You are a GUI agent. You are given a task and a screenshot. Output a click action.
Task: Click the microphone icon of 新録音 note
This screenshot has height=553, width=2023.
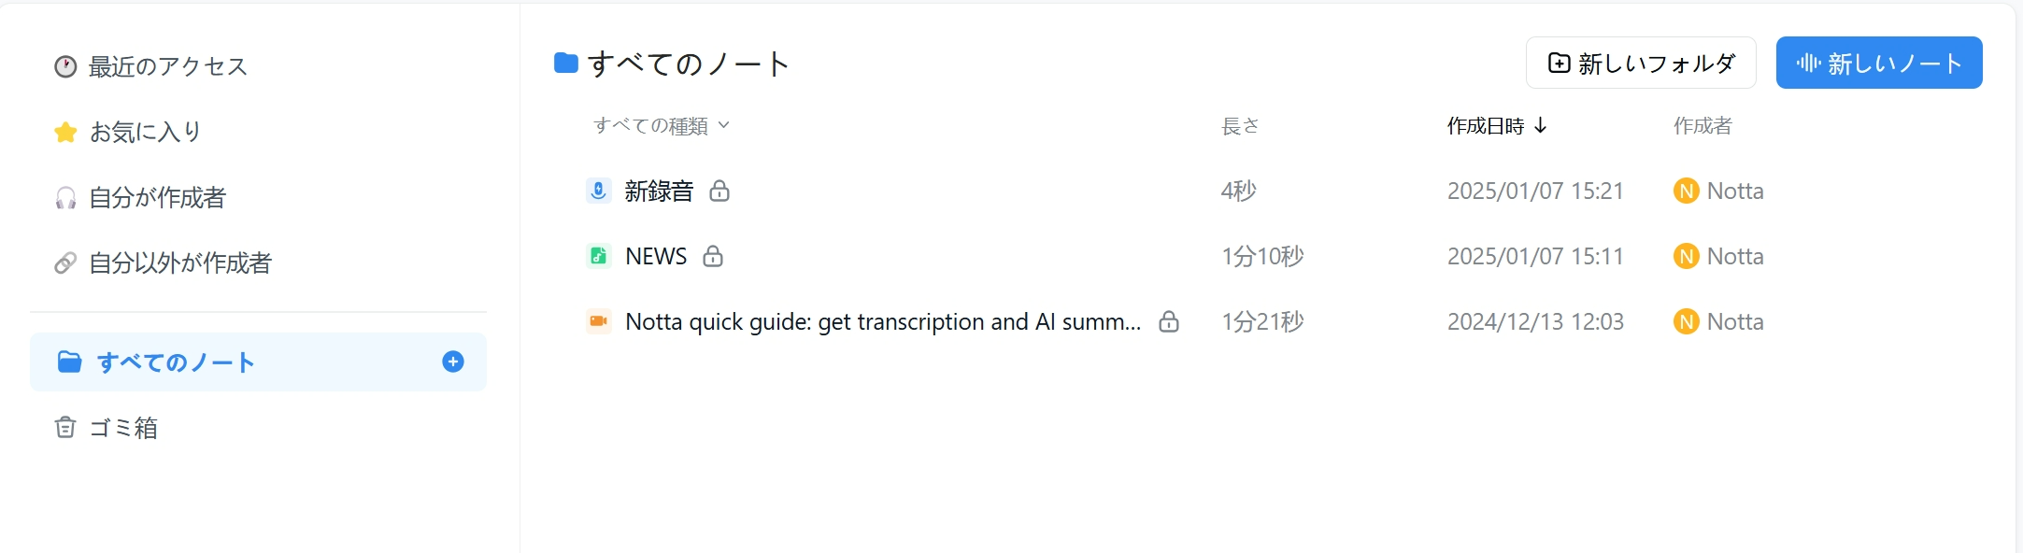[x=599, y=191]
